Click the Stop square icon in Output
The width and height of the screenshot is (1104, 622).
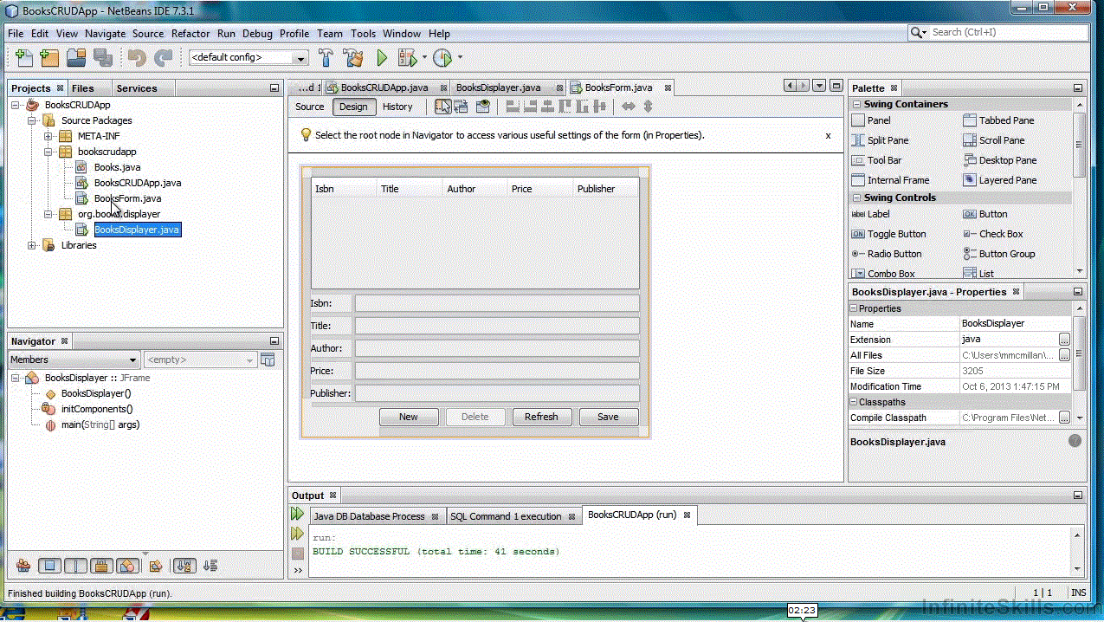297,553
